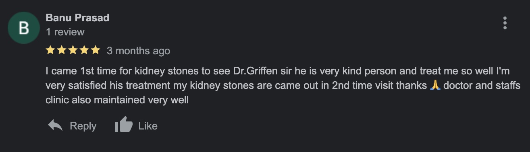This screenshot has height=152, width=530.
Task: Click the third star of the rating
Action: (x=73, y=50)
